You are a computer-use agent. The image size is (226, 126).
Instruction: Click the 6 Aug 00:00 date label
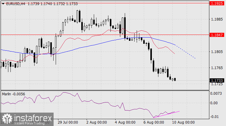point(154,122)
